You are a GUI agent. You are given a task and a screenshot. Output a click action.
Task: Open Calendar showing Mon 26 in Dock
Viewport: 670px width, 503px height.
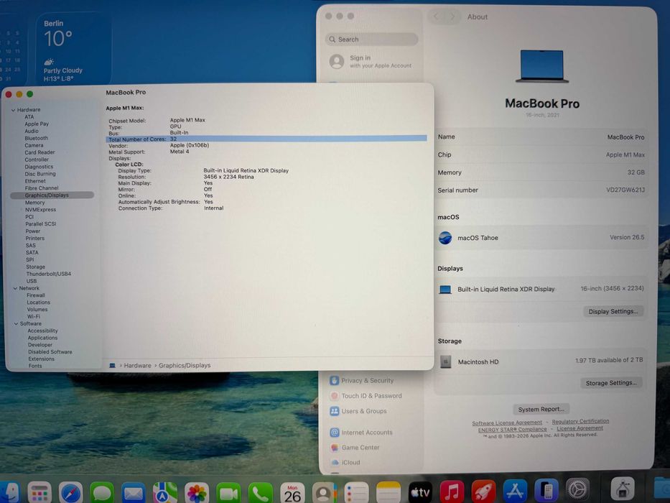pyautogui.click(x=292, y=492)
